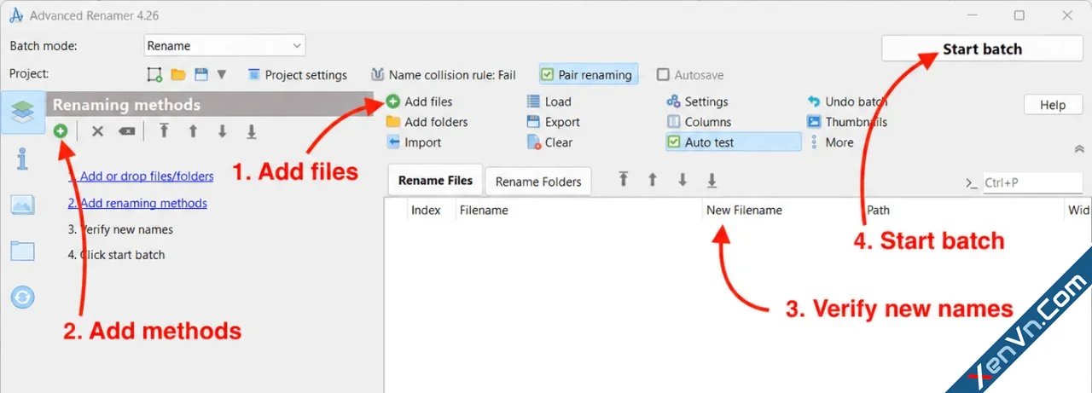The image size is (1092, 393).
Task: Save project with the floppy disk icon
Action: (x=201, y=74)
